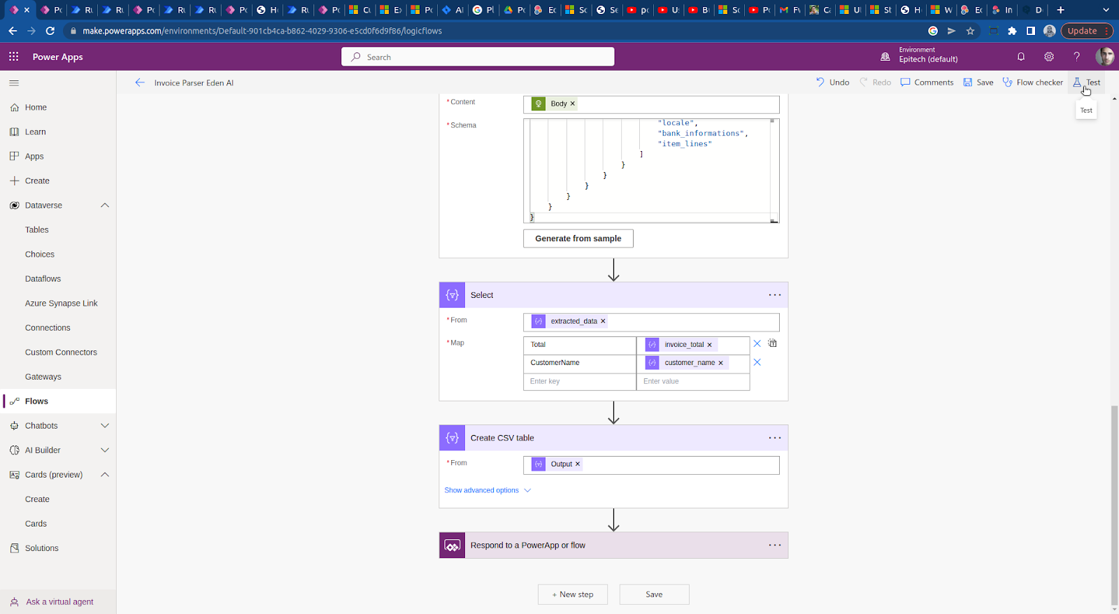Open the Create CSV table ellipsis menu
Image resolution: width=1119 pixels, height=614 pixels.
tap(775, 438)
